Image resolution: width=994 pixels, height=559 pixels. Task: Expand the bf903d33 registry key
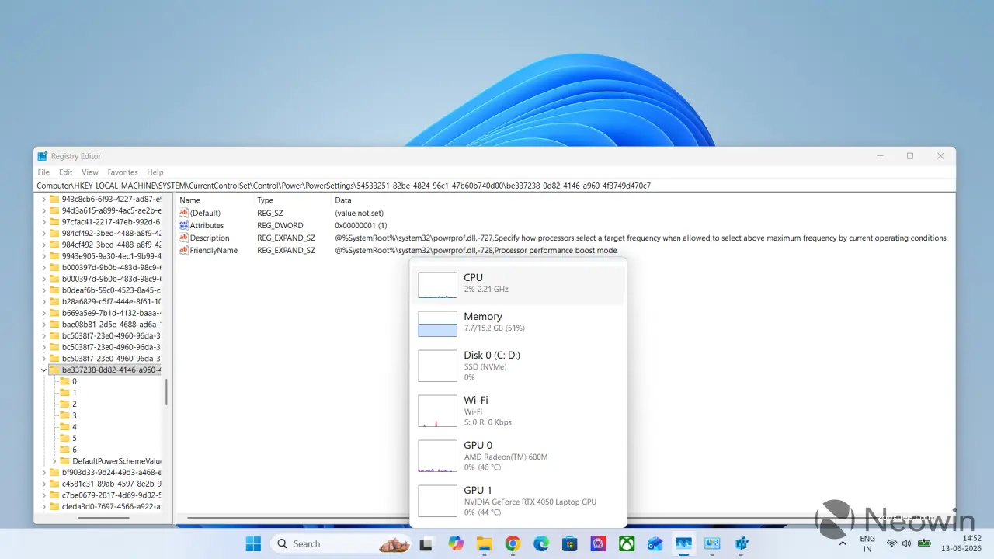(x=44, y=472)
